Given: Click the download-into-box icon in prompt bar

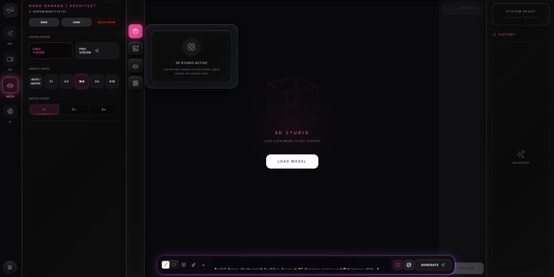Looking at the screenshot, I should pyautogui.click(x=184, y=265).
